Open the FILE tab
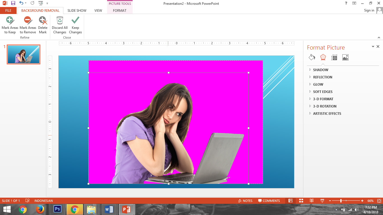This screenshot has width=383, height=215. click(x=8, y=11)
